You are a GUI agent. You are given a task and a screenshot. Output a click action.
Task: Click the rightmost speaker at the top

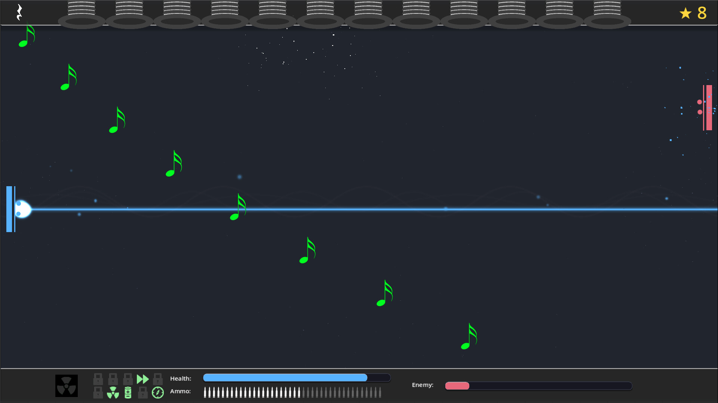[607, 15]
